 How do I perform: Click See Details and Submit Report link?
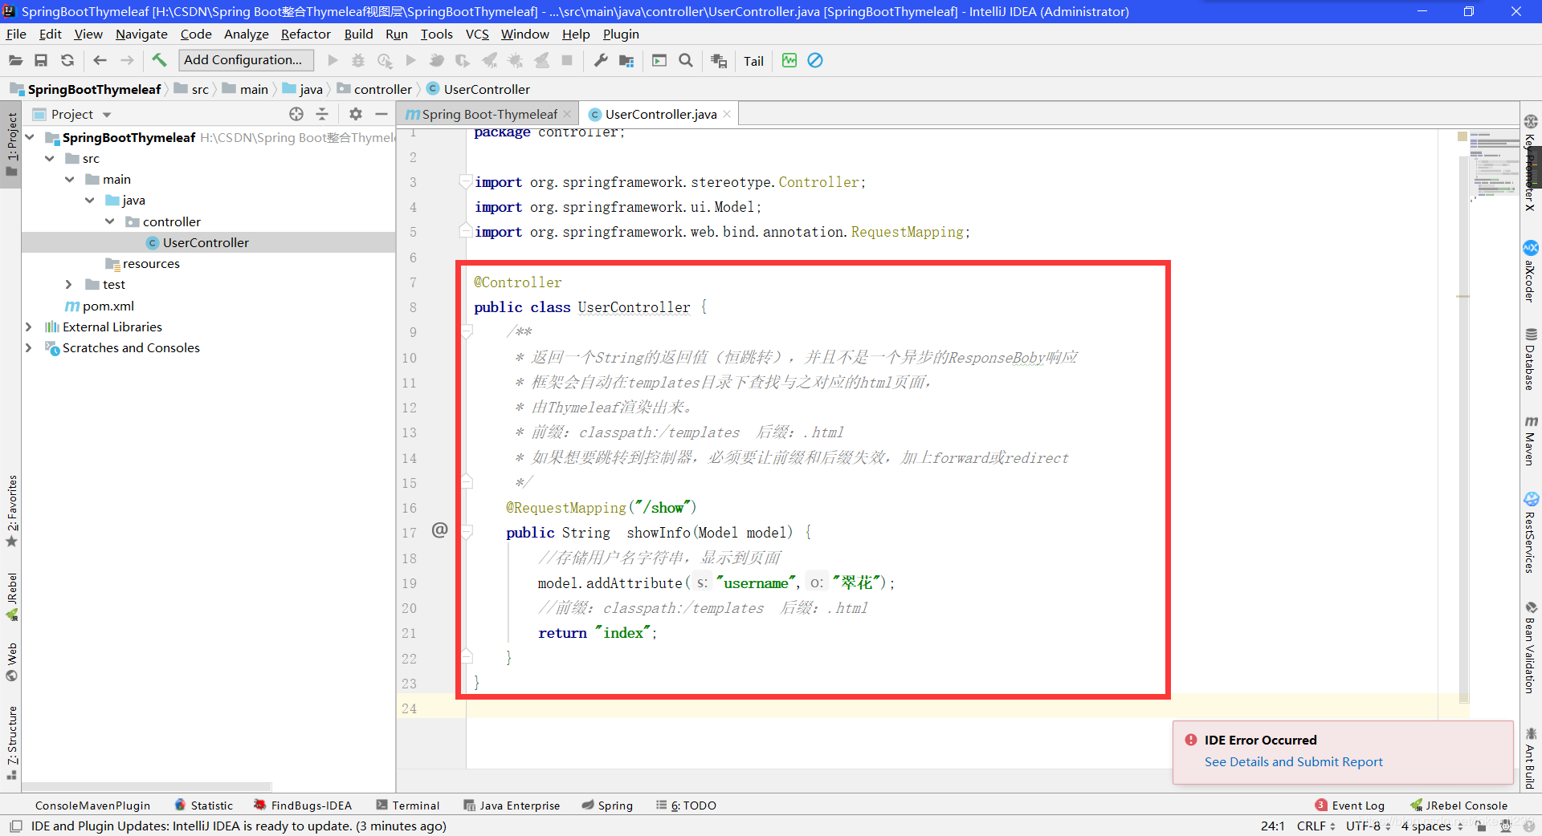coord(1293,761)
